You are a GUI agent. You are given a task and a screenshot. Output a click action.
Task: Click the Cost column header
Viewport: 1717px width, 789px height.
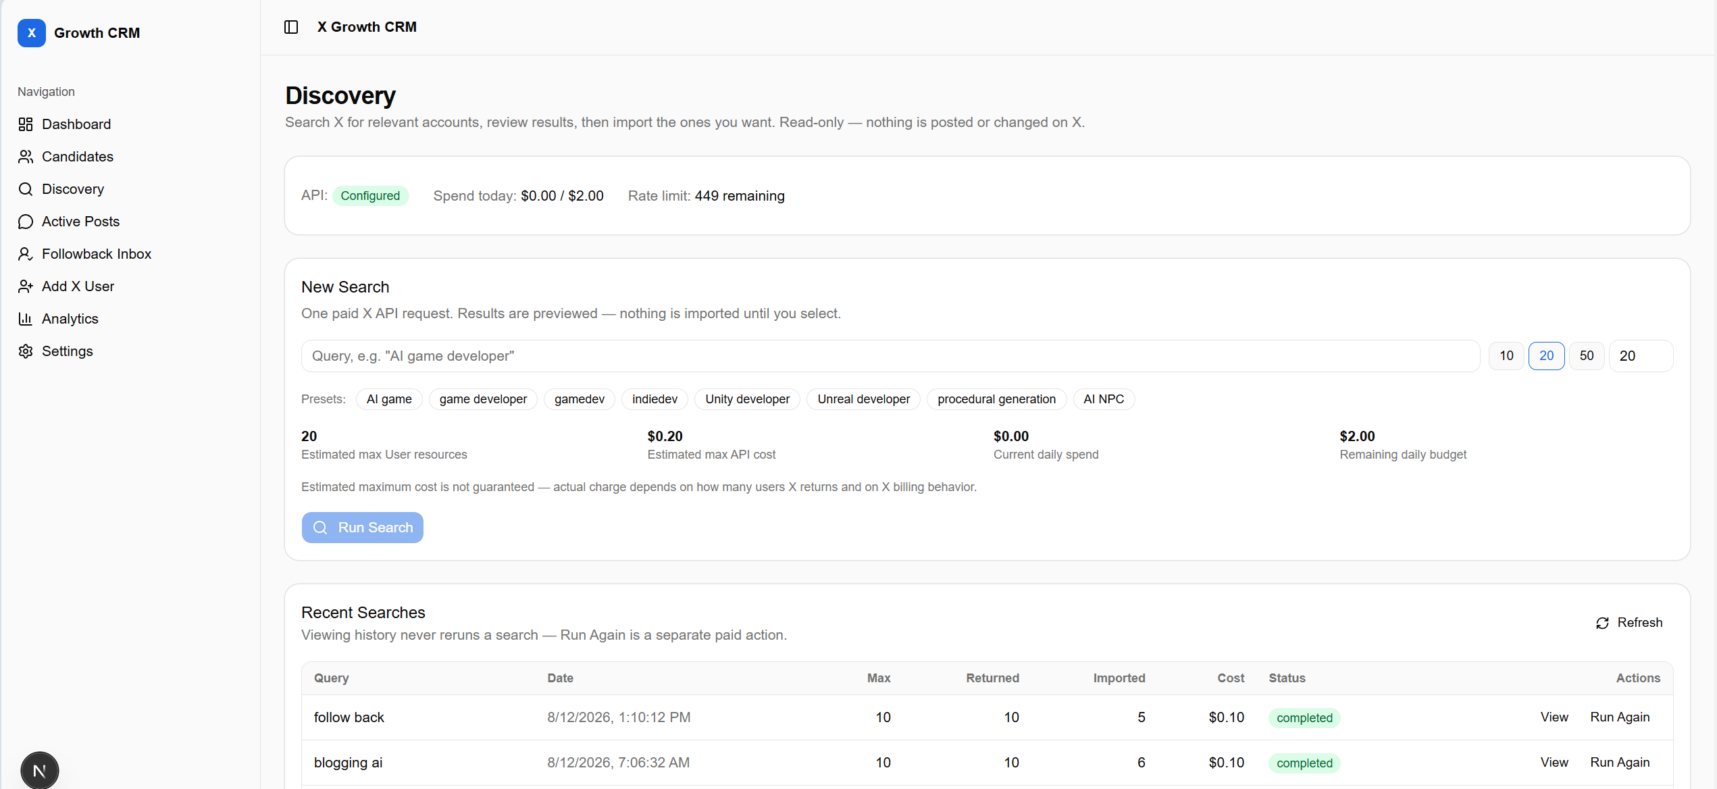pyautogui.click(x=1231, y=678)
